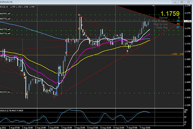
Task: Click the 1.1640 price scale label
Action: coord(187,82)
